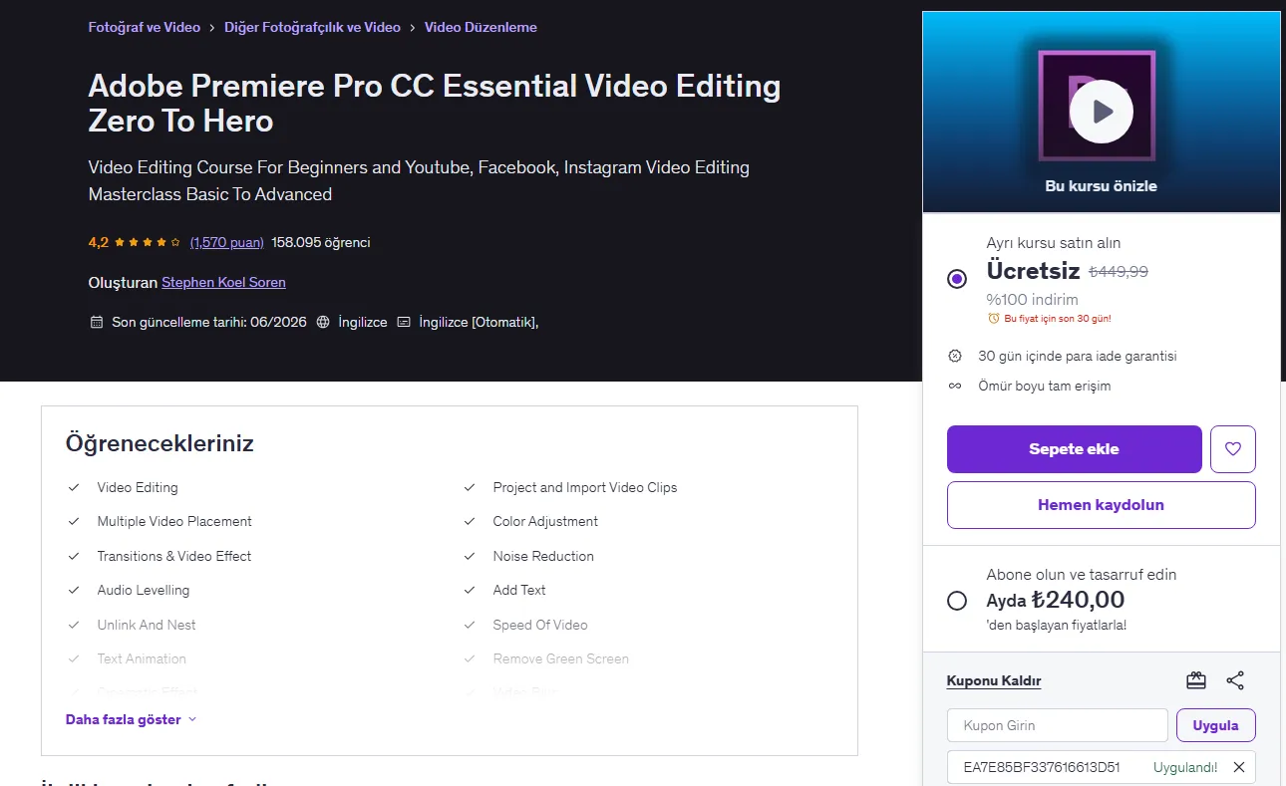Click '30 gün içinde para iade garantisi' text
This screenshot has height=786, width=1286.
pyautogui.click(x=1078, y=356)
